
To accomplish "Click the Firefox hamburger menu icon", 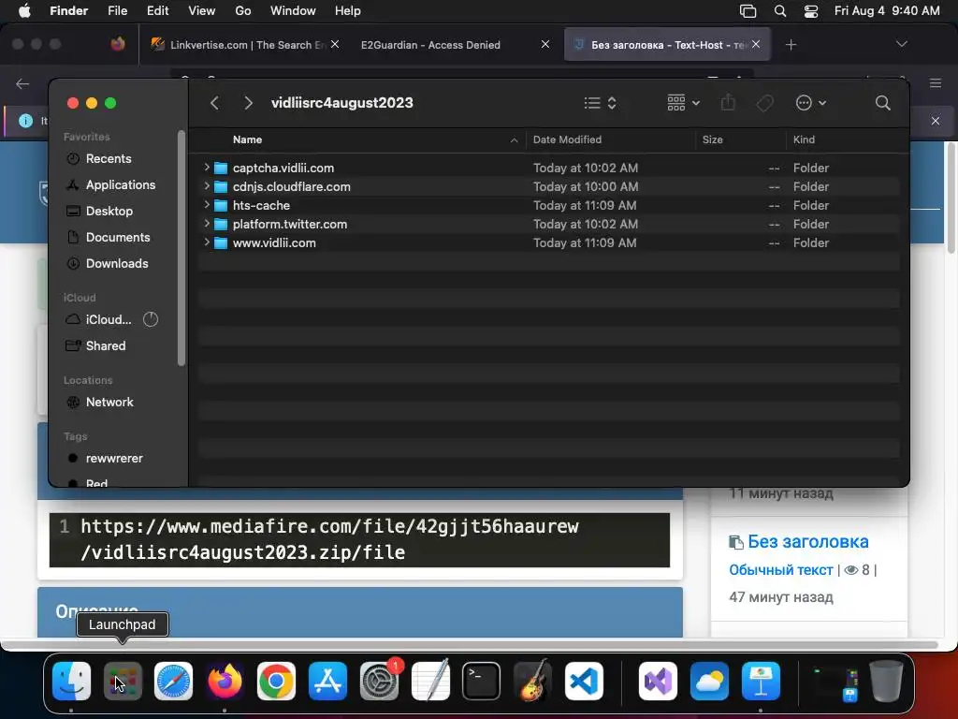I will coord(936,83).
